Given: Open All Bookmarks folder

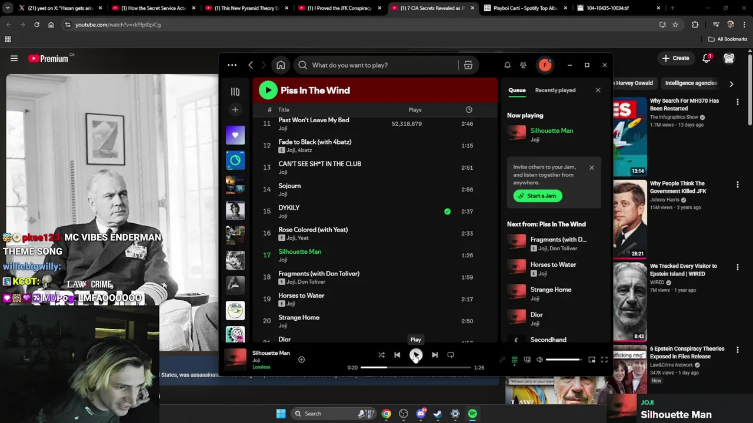Looking at the screenshot, I should 727,39.
